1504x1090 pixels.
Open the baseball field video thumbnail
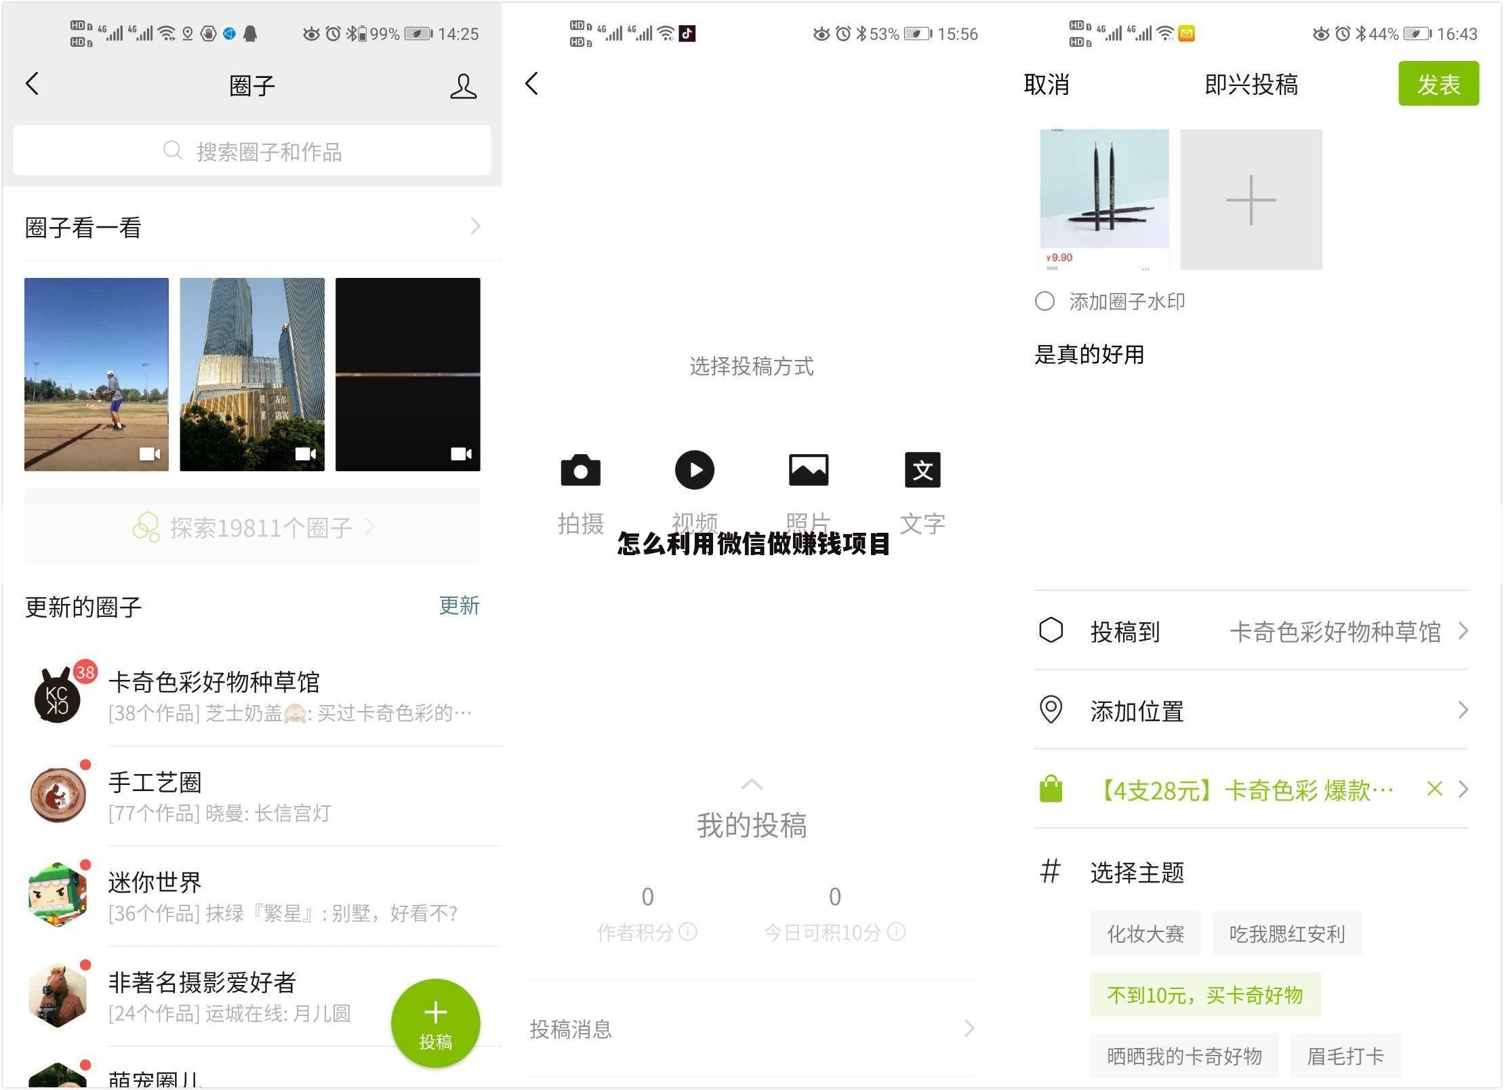[96, 374]
